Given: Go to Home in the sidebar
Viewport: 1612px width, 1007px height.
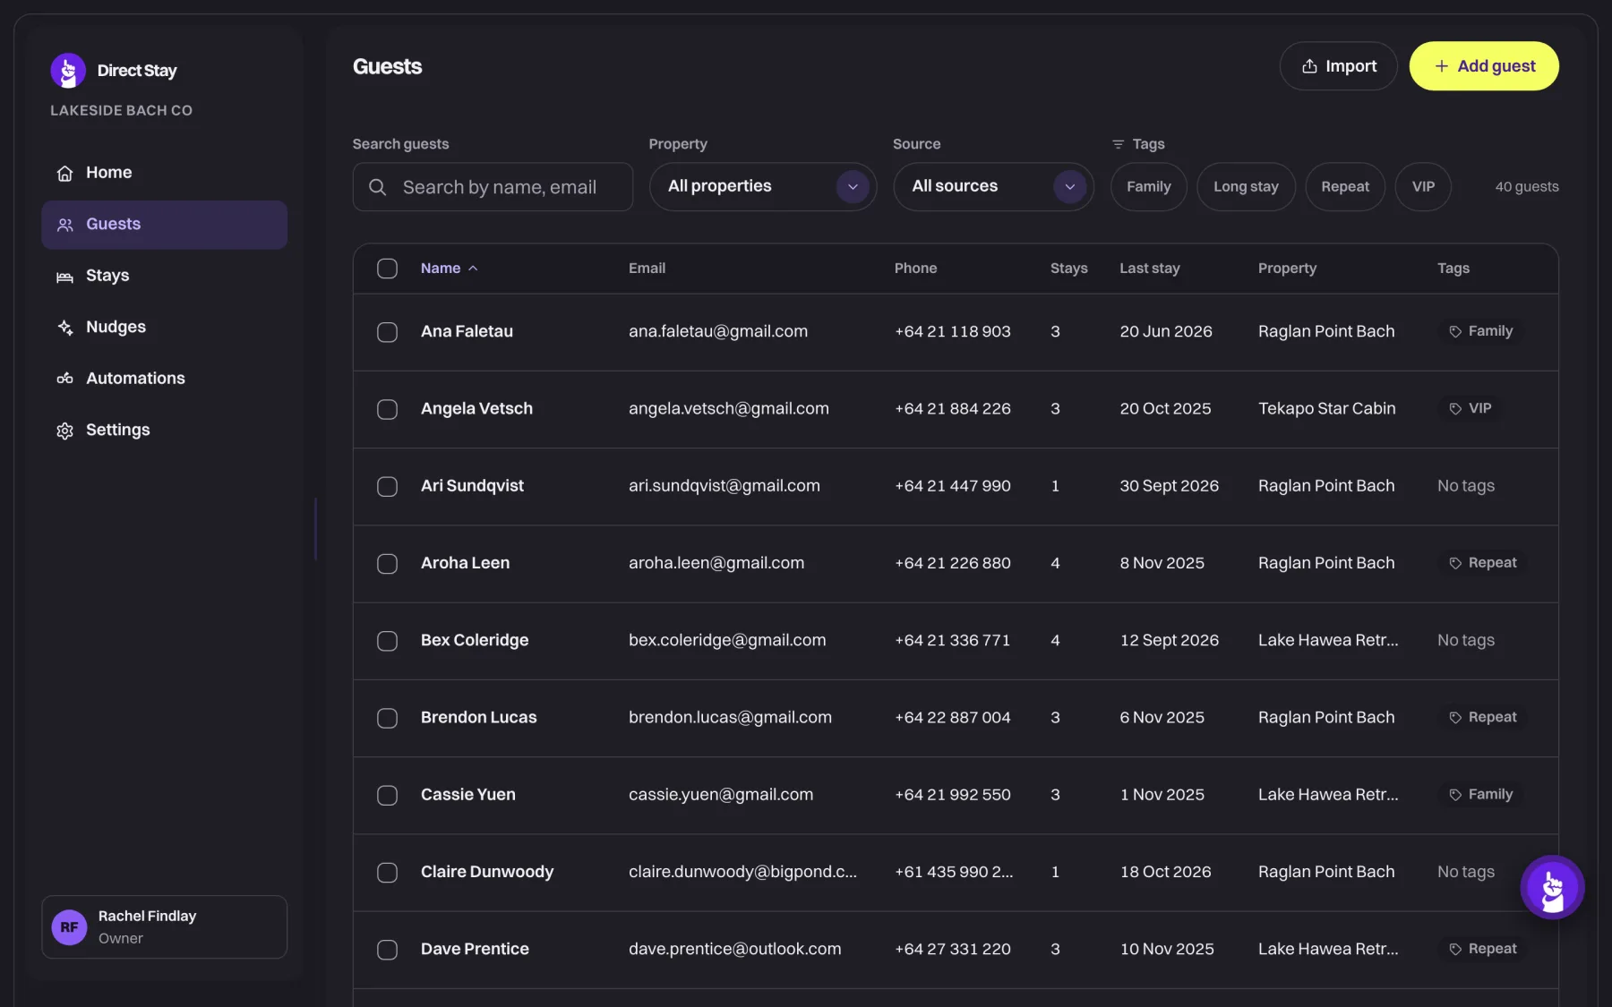Looking at the screenshot, I should pos(164,173).
